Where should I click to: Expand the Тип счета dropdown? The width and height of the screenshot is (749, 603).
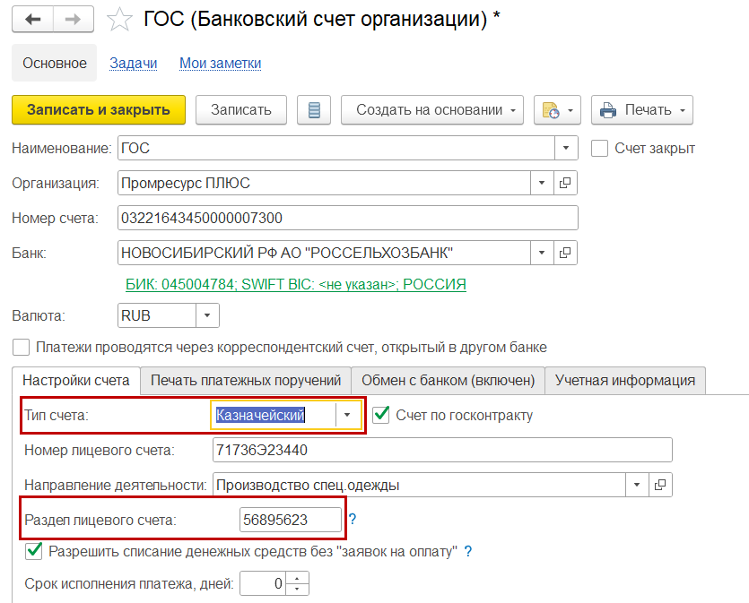[x=348, y=415]
